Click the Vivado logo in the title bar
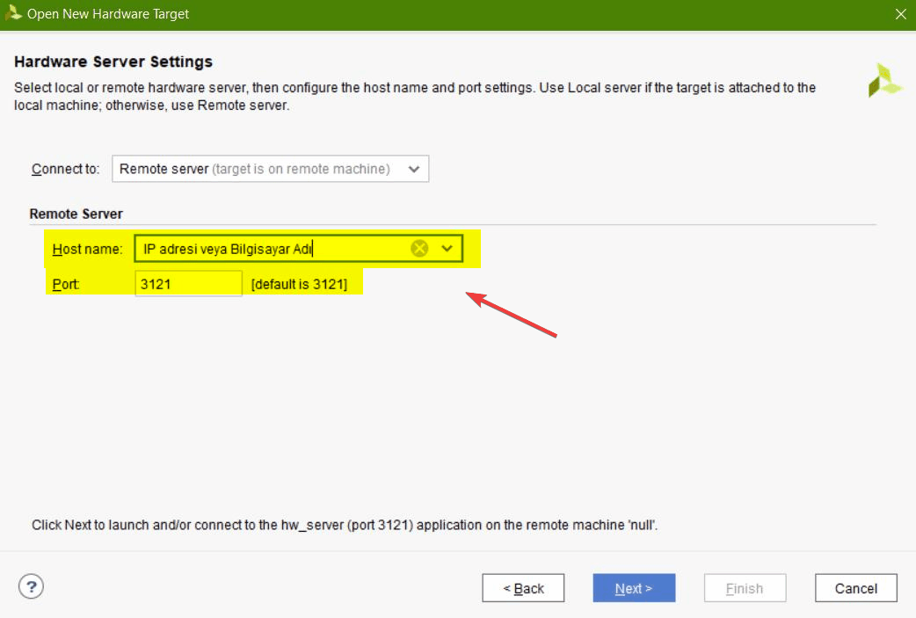The height and width of the screenshot is (618, 916). click(14, 14)
